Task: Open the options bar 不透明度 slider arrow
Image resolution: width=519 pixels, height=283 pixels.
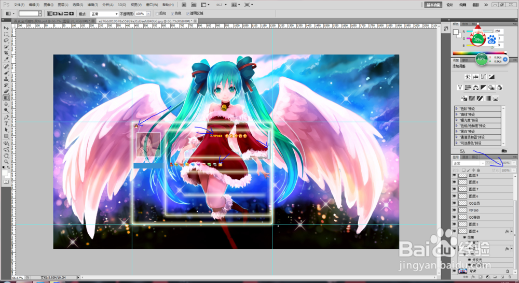Action: pos(148,14)
